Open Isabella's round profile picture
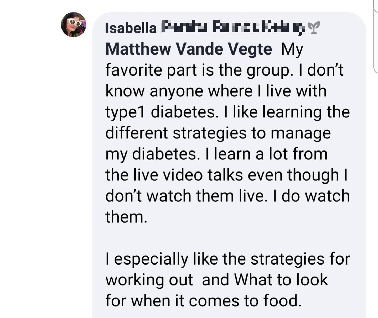The width and height of the screenshot is (378, 318). [74, 25]
